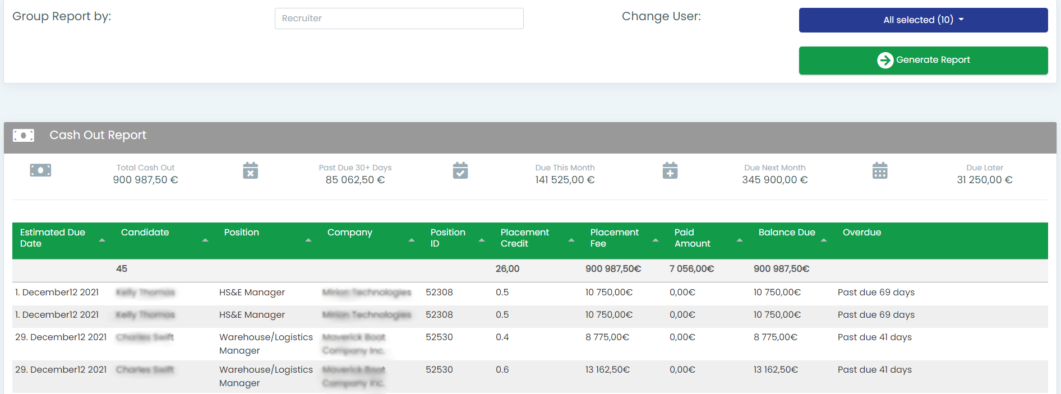The height and width of the screenshot is (394, 1061).
Task: Click placement fee 8 775,00€ cell
Action: point(607,337)
